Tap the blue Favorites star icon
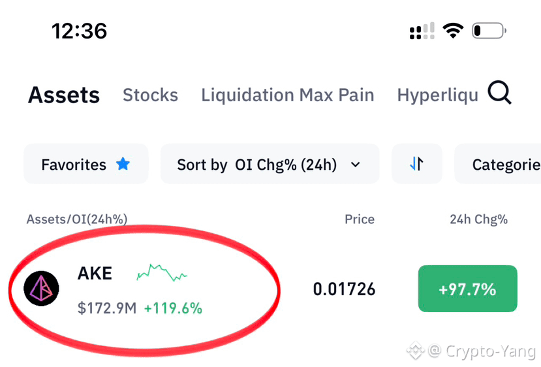 tap(123, 164)
